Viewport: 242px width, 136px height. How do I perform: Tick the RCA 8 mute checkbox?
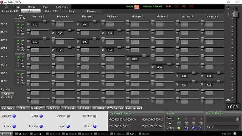pos(140,134)
